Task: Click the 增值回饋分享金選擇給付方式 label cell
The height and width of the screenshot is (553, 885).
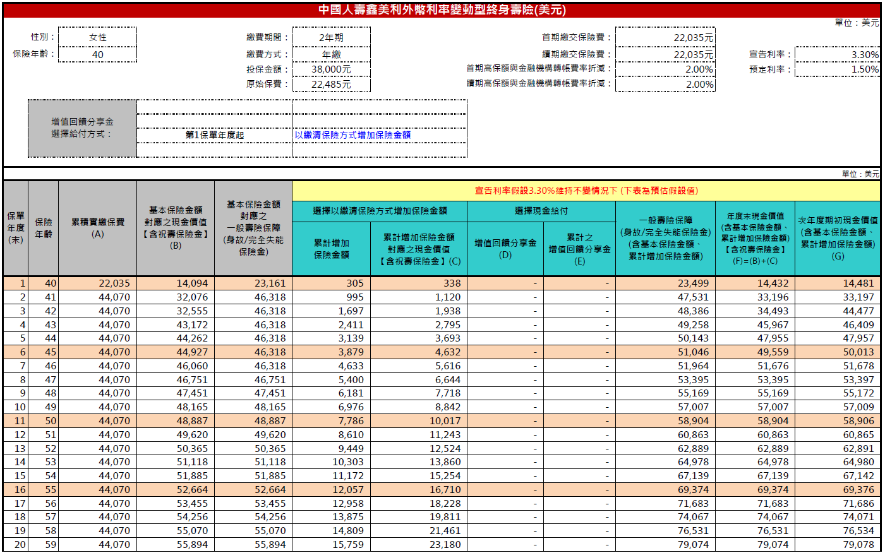Action: pos(82,128)
